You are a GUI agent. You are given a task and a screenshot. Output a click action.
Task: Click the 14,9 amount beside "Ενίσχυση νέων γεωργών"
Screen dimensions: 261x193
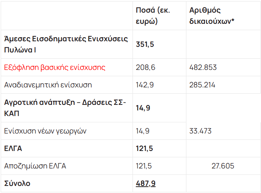143,131
